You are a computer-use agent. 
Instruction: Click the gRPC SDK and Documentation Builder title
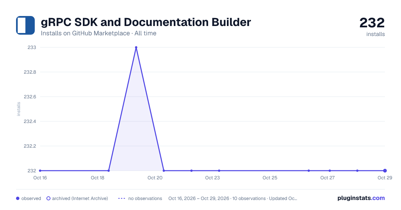point(146,22)
